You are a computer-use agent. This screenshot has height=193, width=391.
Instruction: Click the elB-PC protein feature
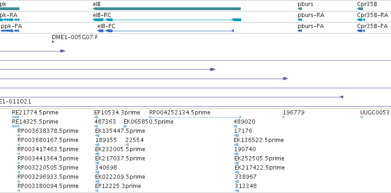click(165, 31)
